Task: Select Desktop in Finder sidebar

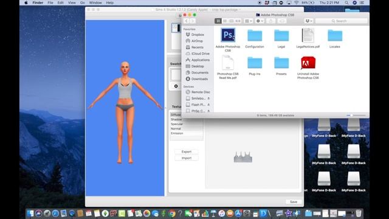Action: [x=198, y=66]
